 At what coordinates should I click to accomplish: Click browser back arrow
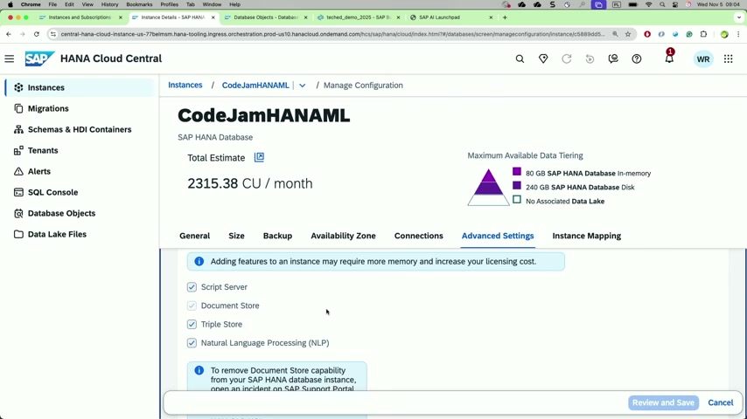tap(9, 34)
